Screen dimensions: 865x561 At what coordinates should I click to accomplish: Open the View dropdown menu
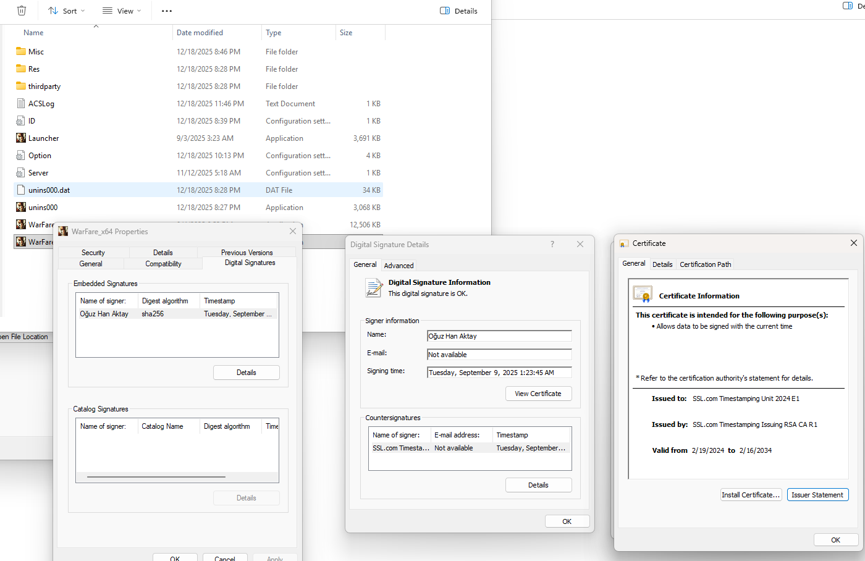click(122, 11)
